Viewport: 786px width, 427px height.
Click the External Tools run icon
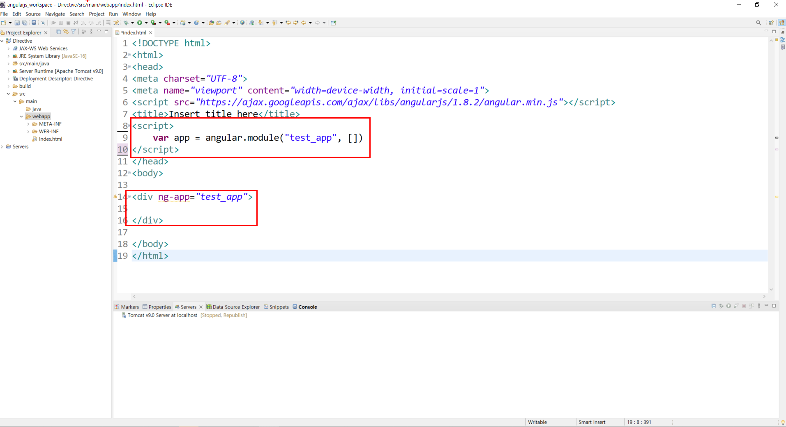coord(167,23)
